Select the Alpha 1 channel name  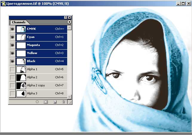(32, 69)
